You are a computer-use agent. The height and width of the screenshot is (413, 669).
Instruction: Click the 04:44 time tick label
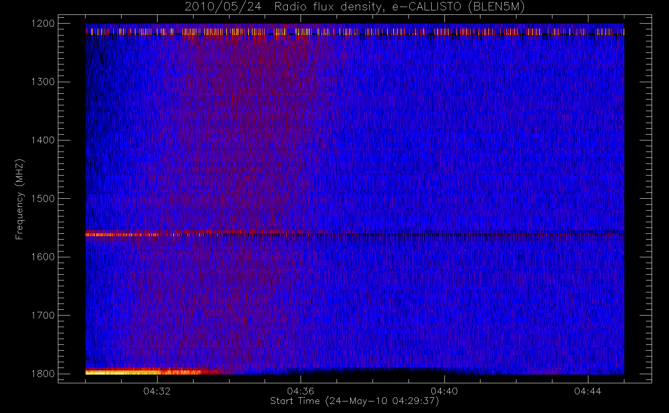coord(588,391)
